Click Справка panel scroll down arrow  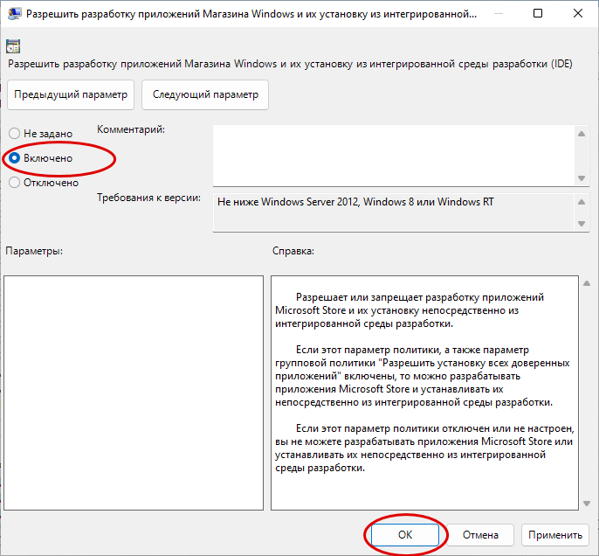[x=587, y=504]
